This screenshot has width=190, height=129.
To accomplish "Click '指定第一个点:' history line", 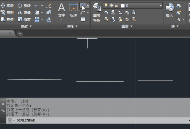I will [19, 106].
